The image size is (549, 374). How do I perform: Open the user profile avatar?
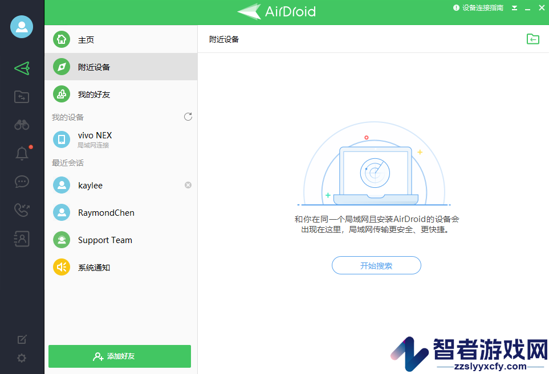(22, 27)
